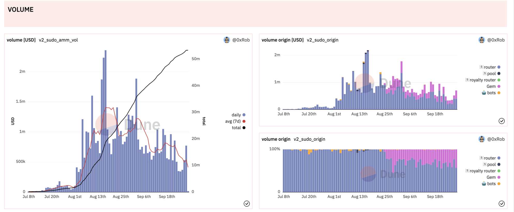514x212 pixels.
Task: Click the checkmark icon on the volume origin [USD] chart
Action: click(501, 121)
